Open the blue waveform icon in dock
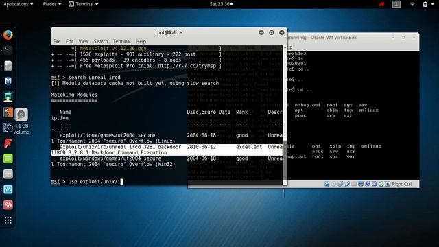Image resolution: width=439 pixels, height=247 pixels. pos(8,189)
